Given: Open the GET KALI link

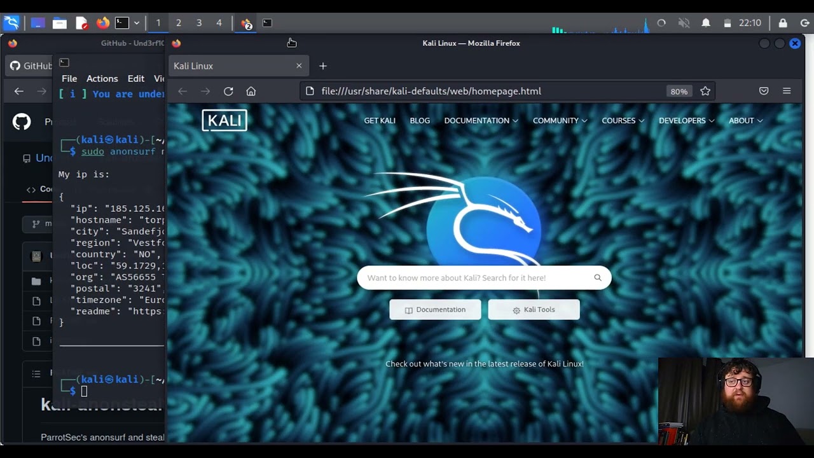Looking at the screenshot, I should [x=380, y=120].
